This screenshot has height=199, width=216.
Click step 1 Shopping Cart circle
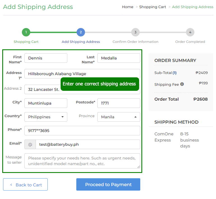26,32
